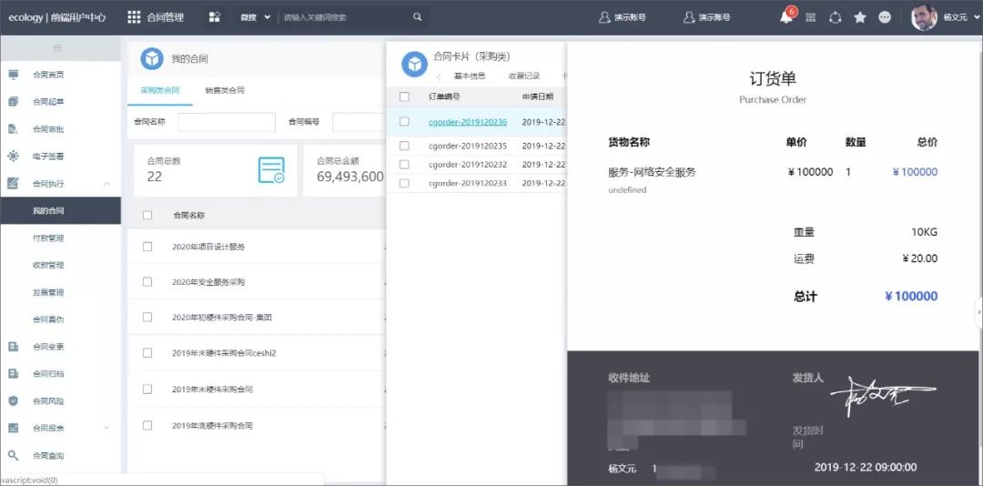Click the approval icon beside 合同审批
The width and height of the screenshot is (983, 486).
13,129
